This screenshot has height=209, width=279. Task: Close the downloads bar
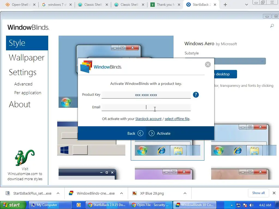point(274,193)
